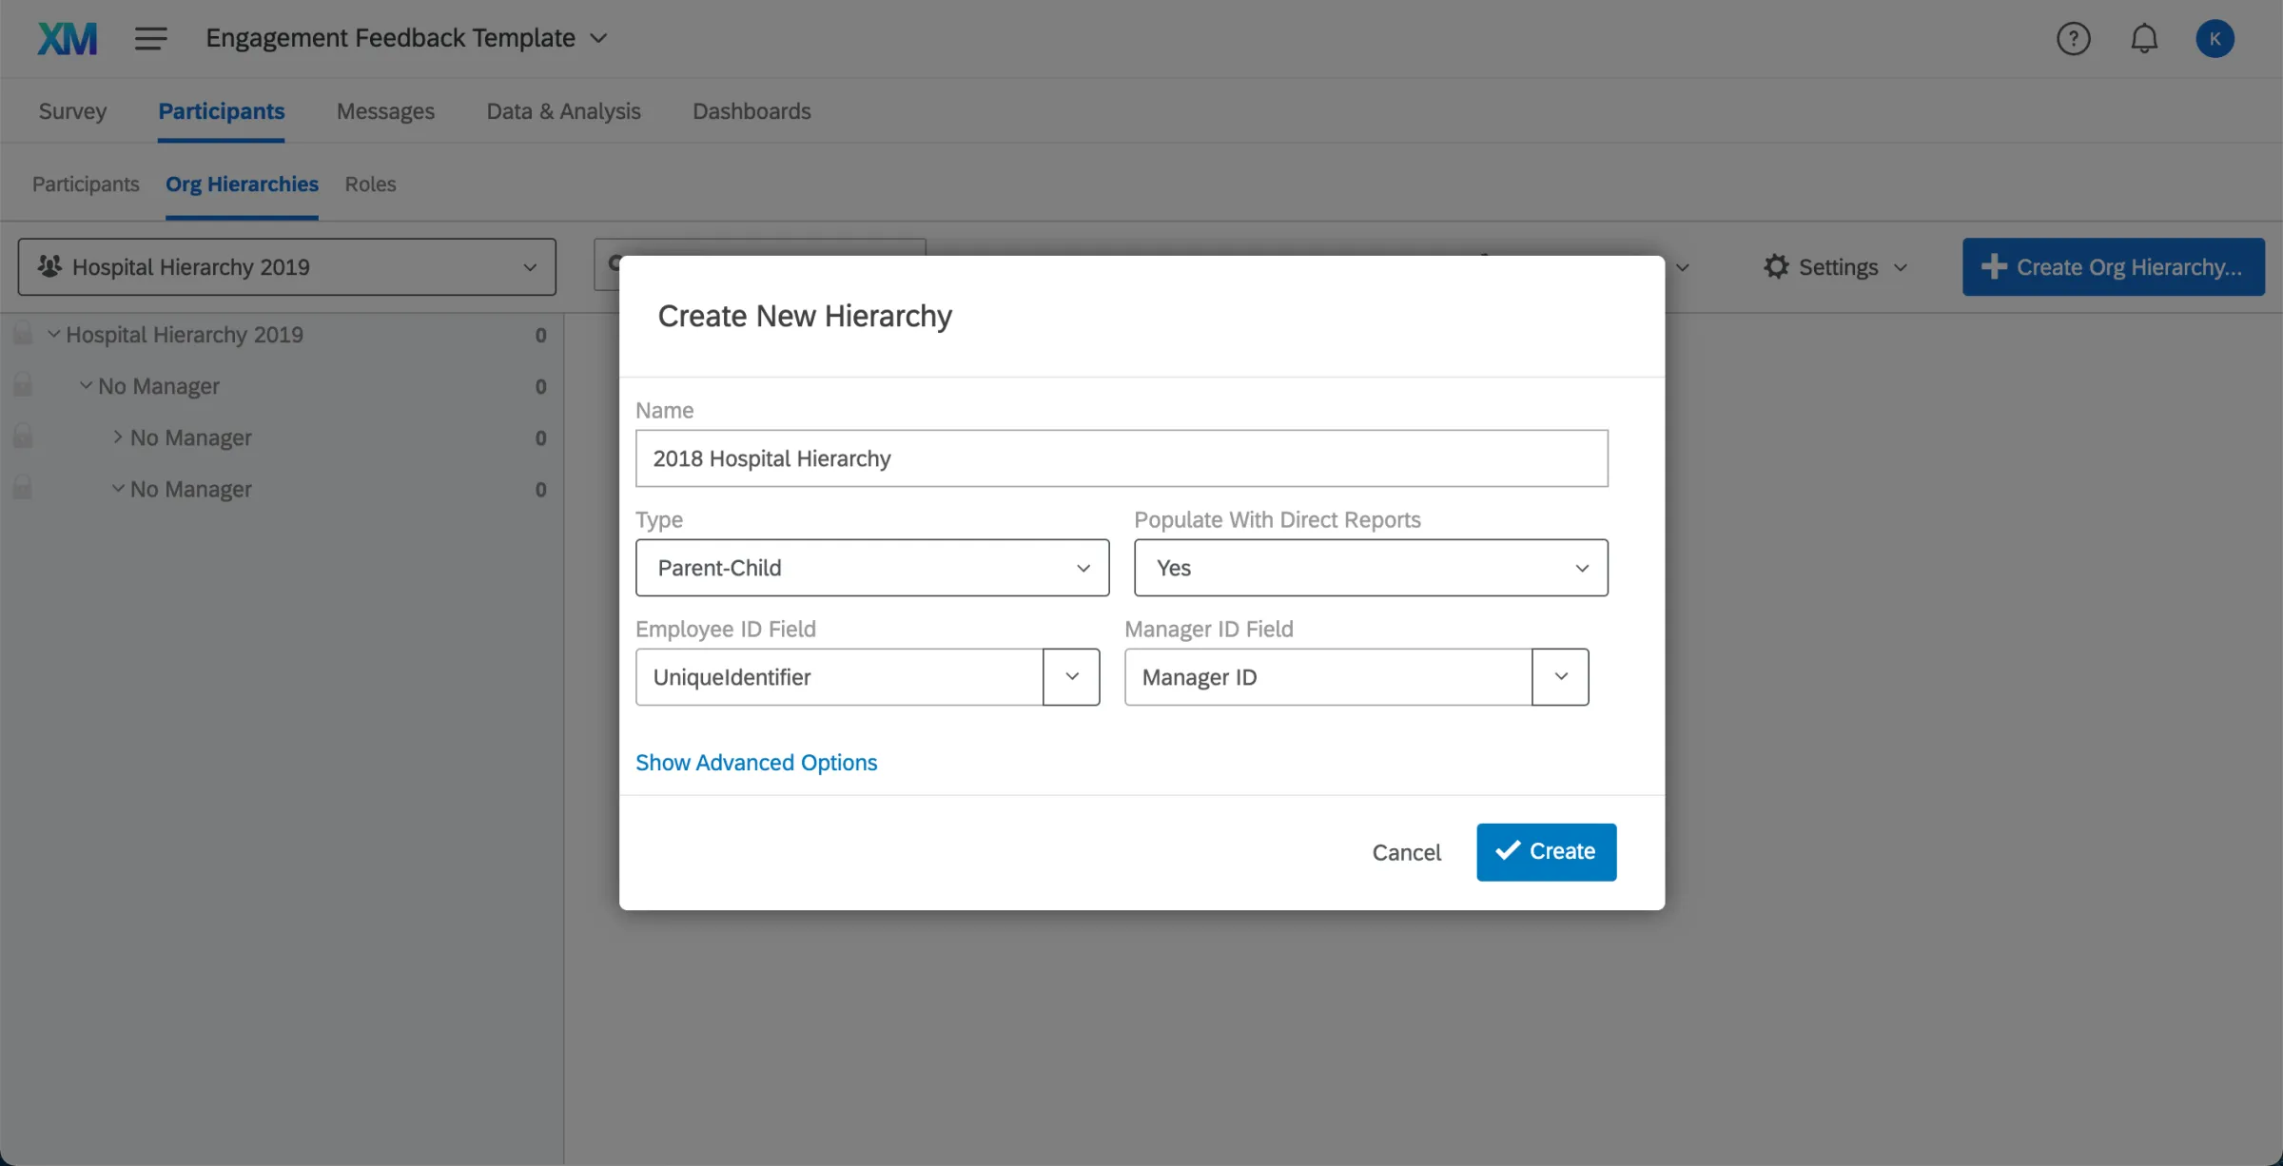Click the Show Advanced Options link
The width and height of the screenshot is (2283, 1166).
point(756,762)
